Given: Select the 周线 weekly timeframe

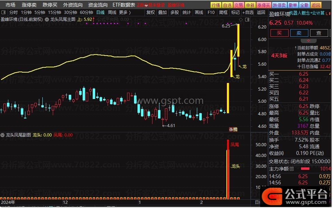Looking at the screenshot, I should pos(112,12).
